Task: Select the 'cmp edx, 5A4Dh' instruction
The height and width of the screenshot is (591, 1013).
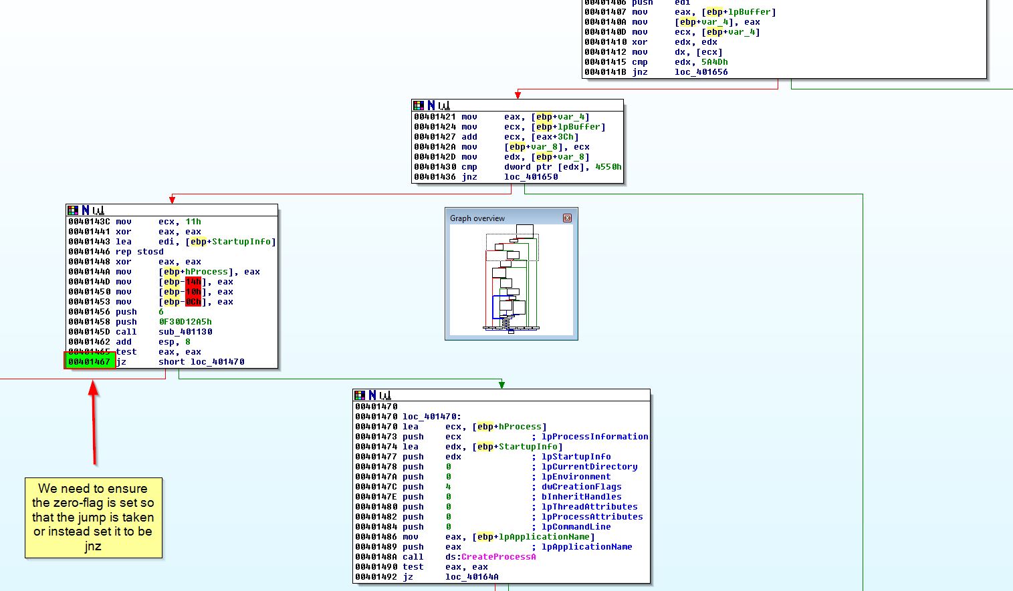Action: point(656,62)
